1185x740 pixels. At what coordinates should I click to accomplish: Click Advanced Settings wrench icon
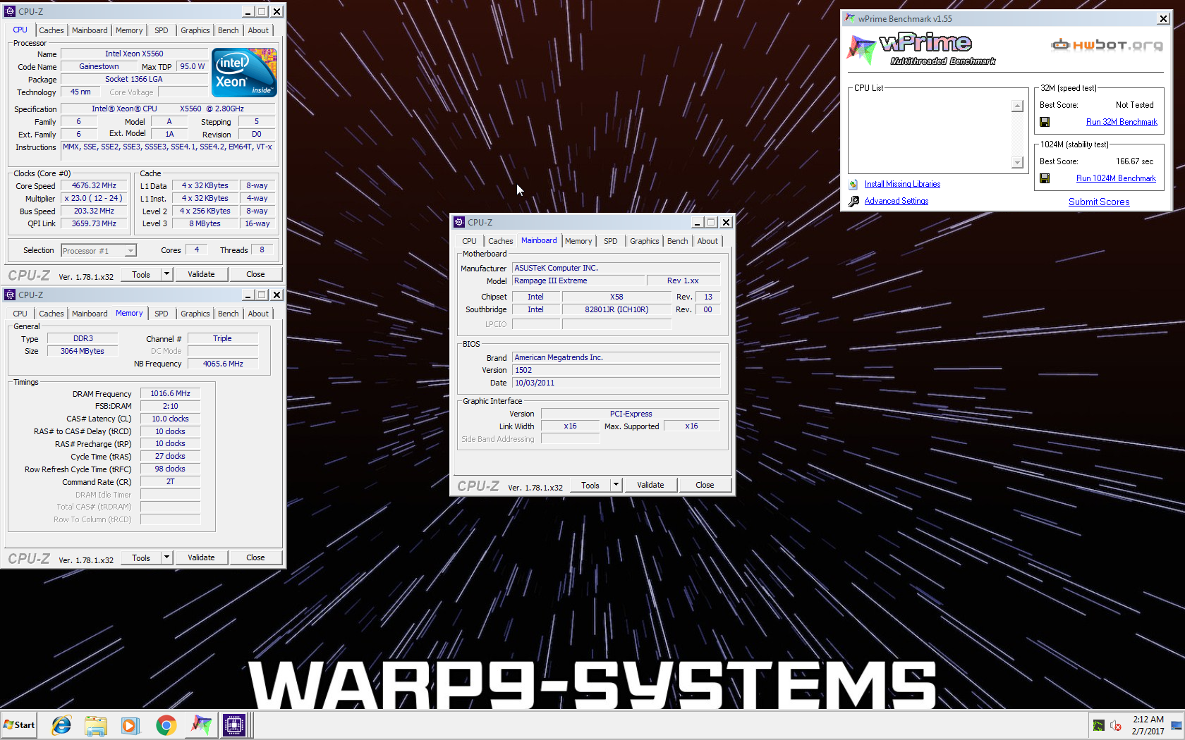pyautogui.click(x=853, y=201)
